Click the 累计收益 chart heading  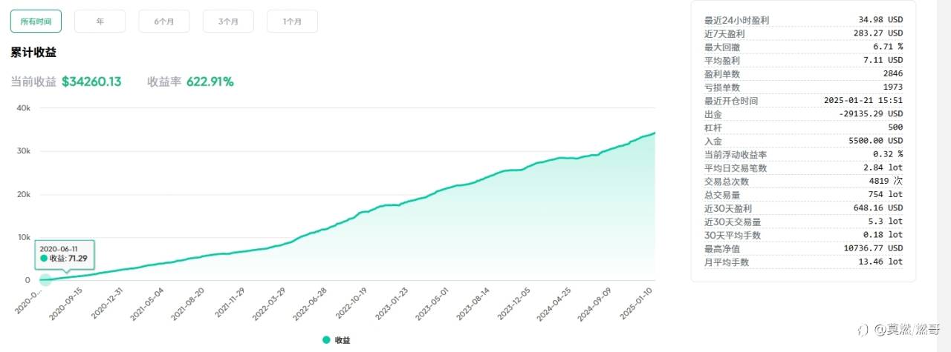pos(33,53)
